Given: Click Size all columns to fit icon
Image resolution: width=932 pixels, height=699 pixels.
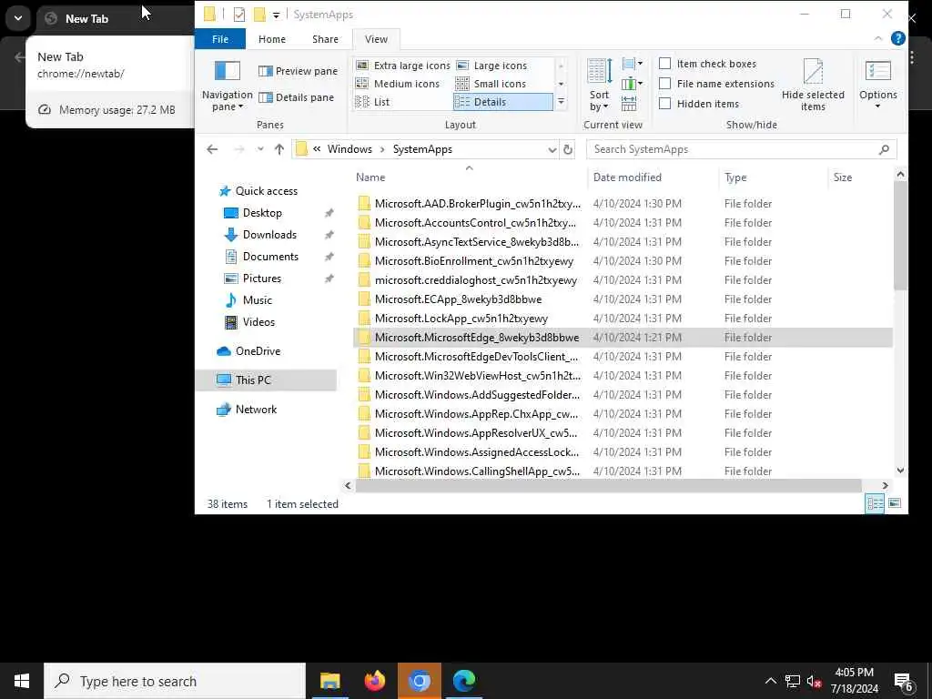Looking at the screenshot, I should coord(629,104).
